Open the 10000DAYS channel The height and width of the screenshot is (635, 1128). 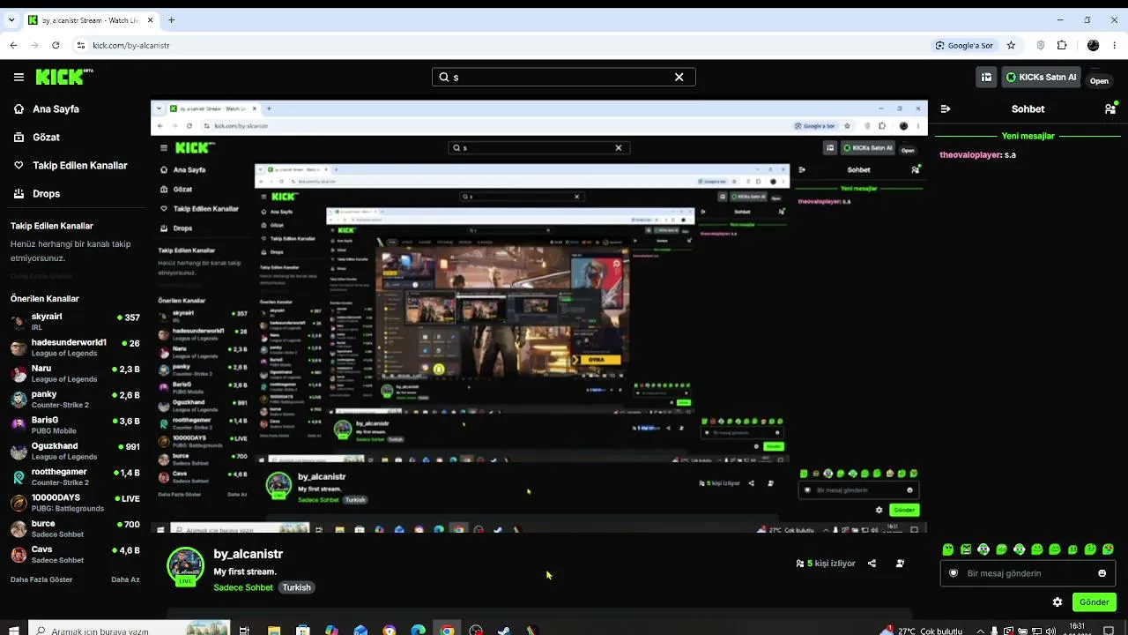click(x=75, y=503)
